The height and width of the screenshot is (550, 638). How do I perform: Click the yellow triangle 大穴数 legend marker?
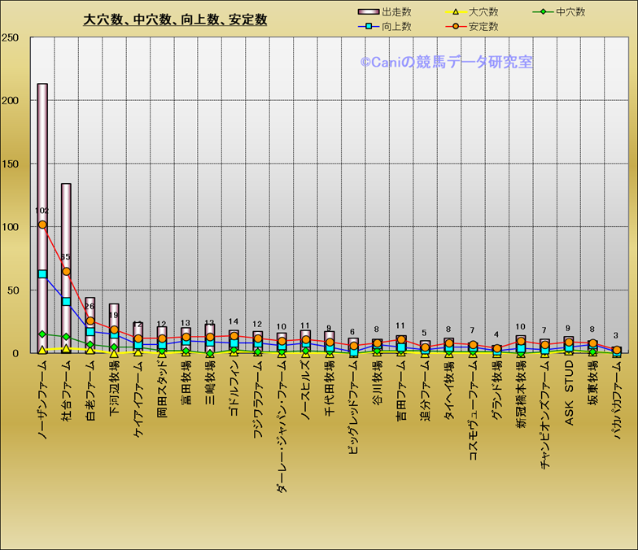click(x=456, y=12)
